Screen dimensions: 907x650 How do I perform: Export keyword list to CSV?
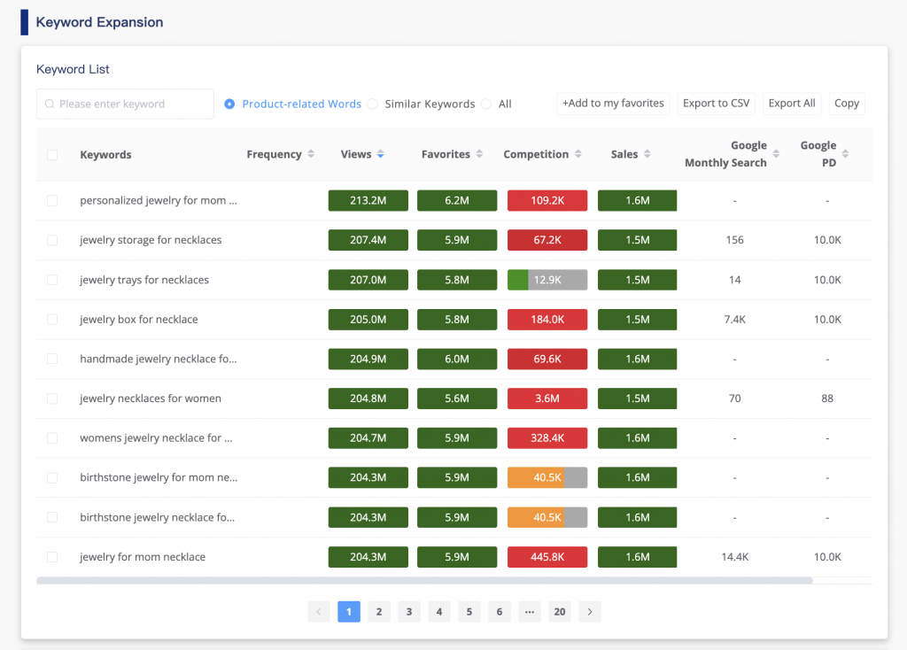pyautogui.click(x=716, y=104)
